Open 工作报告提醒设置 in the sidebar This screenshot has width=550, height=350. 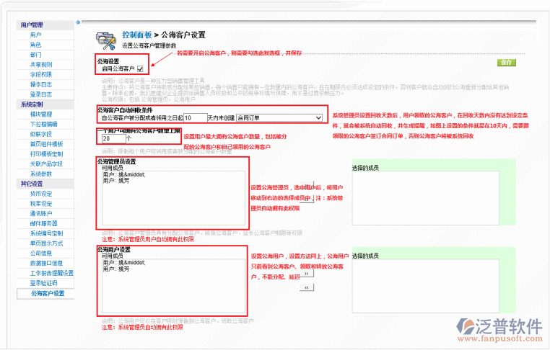click(x=52, y=273)
